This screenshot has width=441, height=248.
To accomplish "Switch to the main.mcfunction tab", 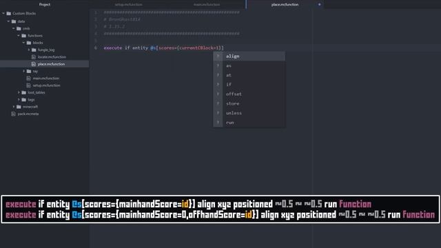I will (207, 5).
